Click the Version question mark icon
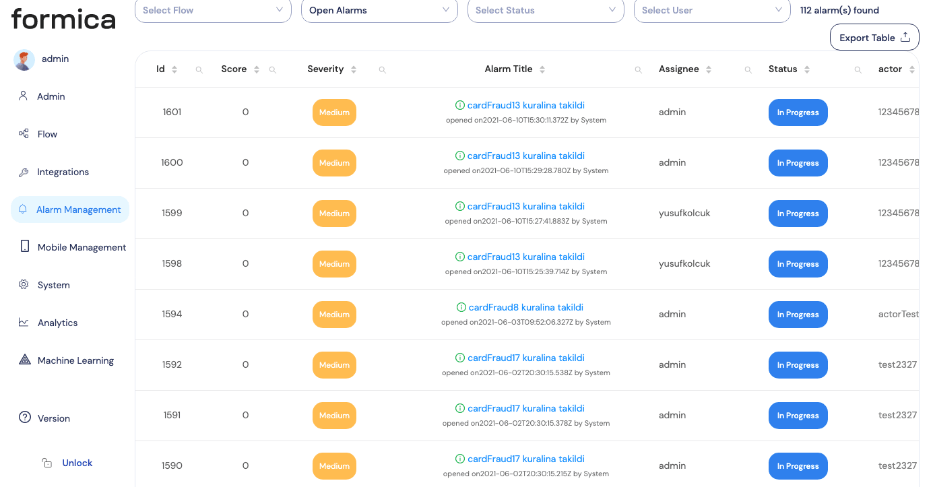The height and width of the screenshot is (487, 933). click(x=25, y=418)
